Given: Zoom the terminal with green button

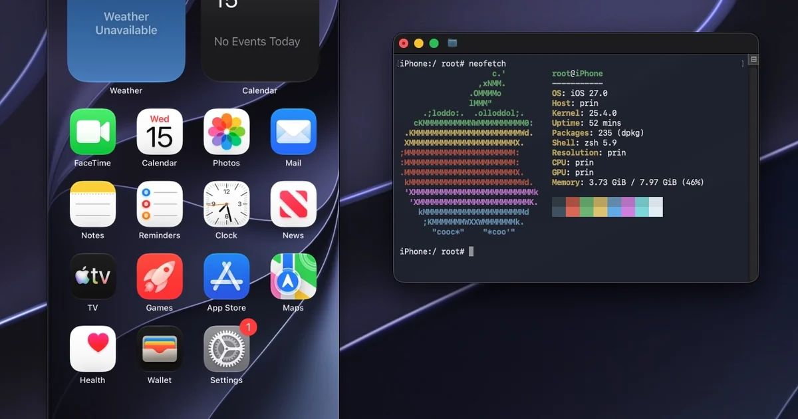Looking at the screenshot, I should (x=434, y=43).
